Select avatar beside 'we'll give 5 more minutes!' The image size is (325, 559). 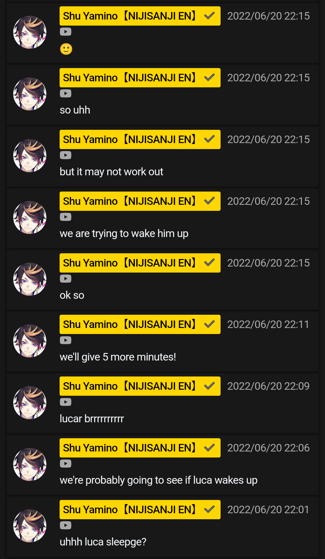[x=30, y=341]
